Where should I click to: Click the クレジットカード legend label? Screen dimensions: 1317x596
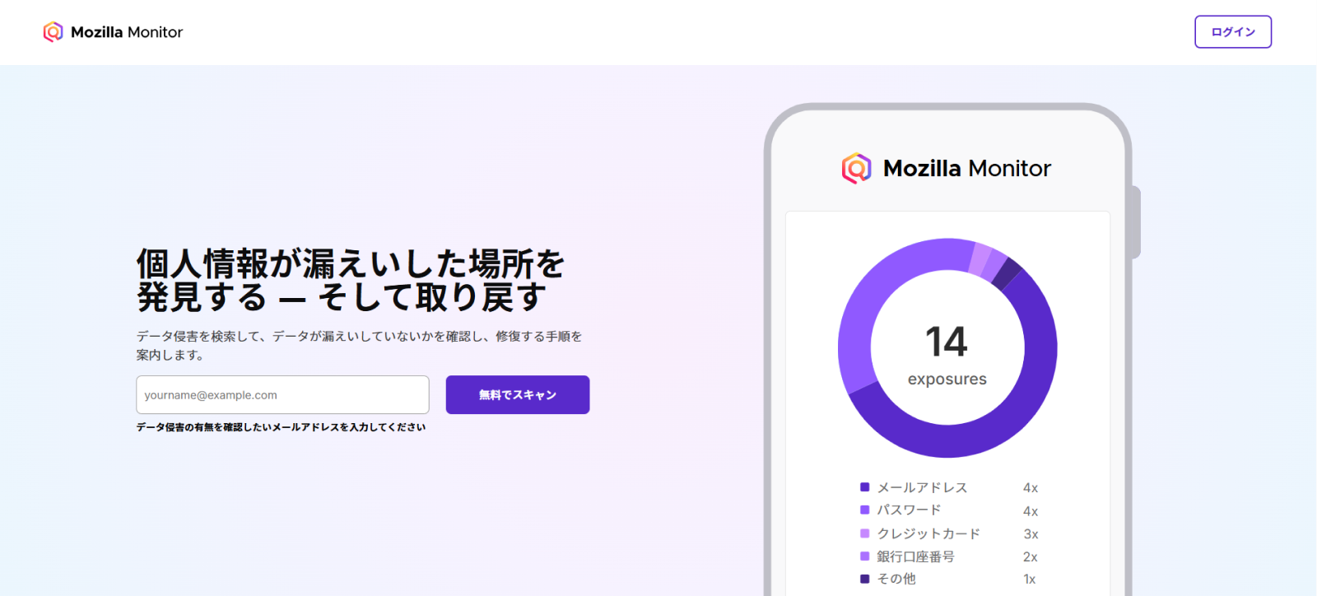coord(928,533)
